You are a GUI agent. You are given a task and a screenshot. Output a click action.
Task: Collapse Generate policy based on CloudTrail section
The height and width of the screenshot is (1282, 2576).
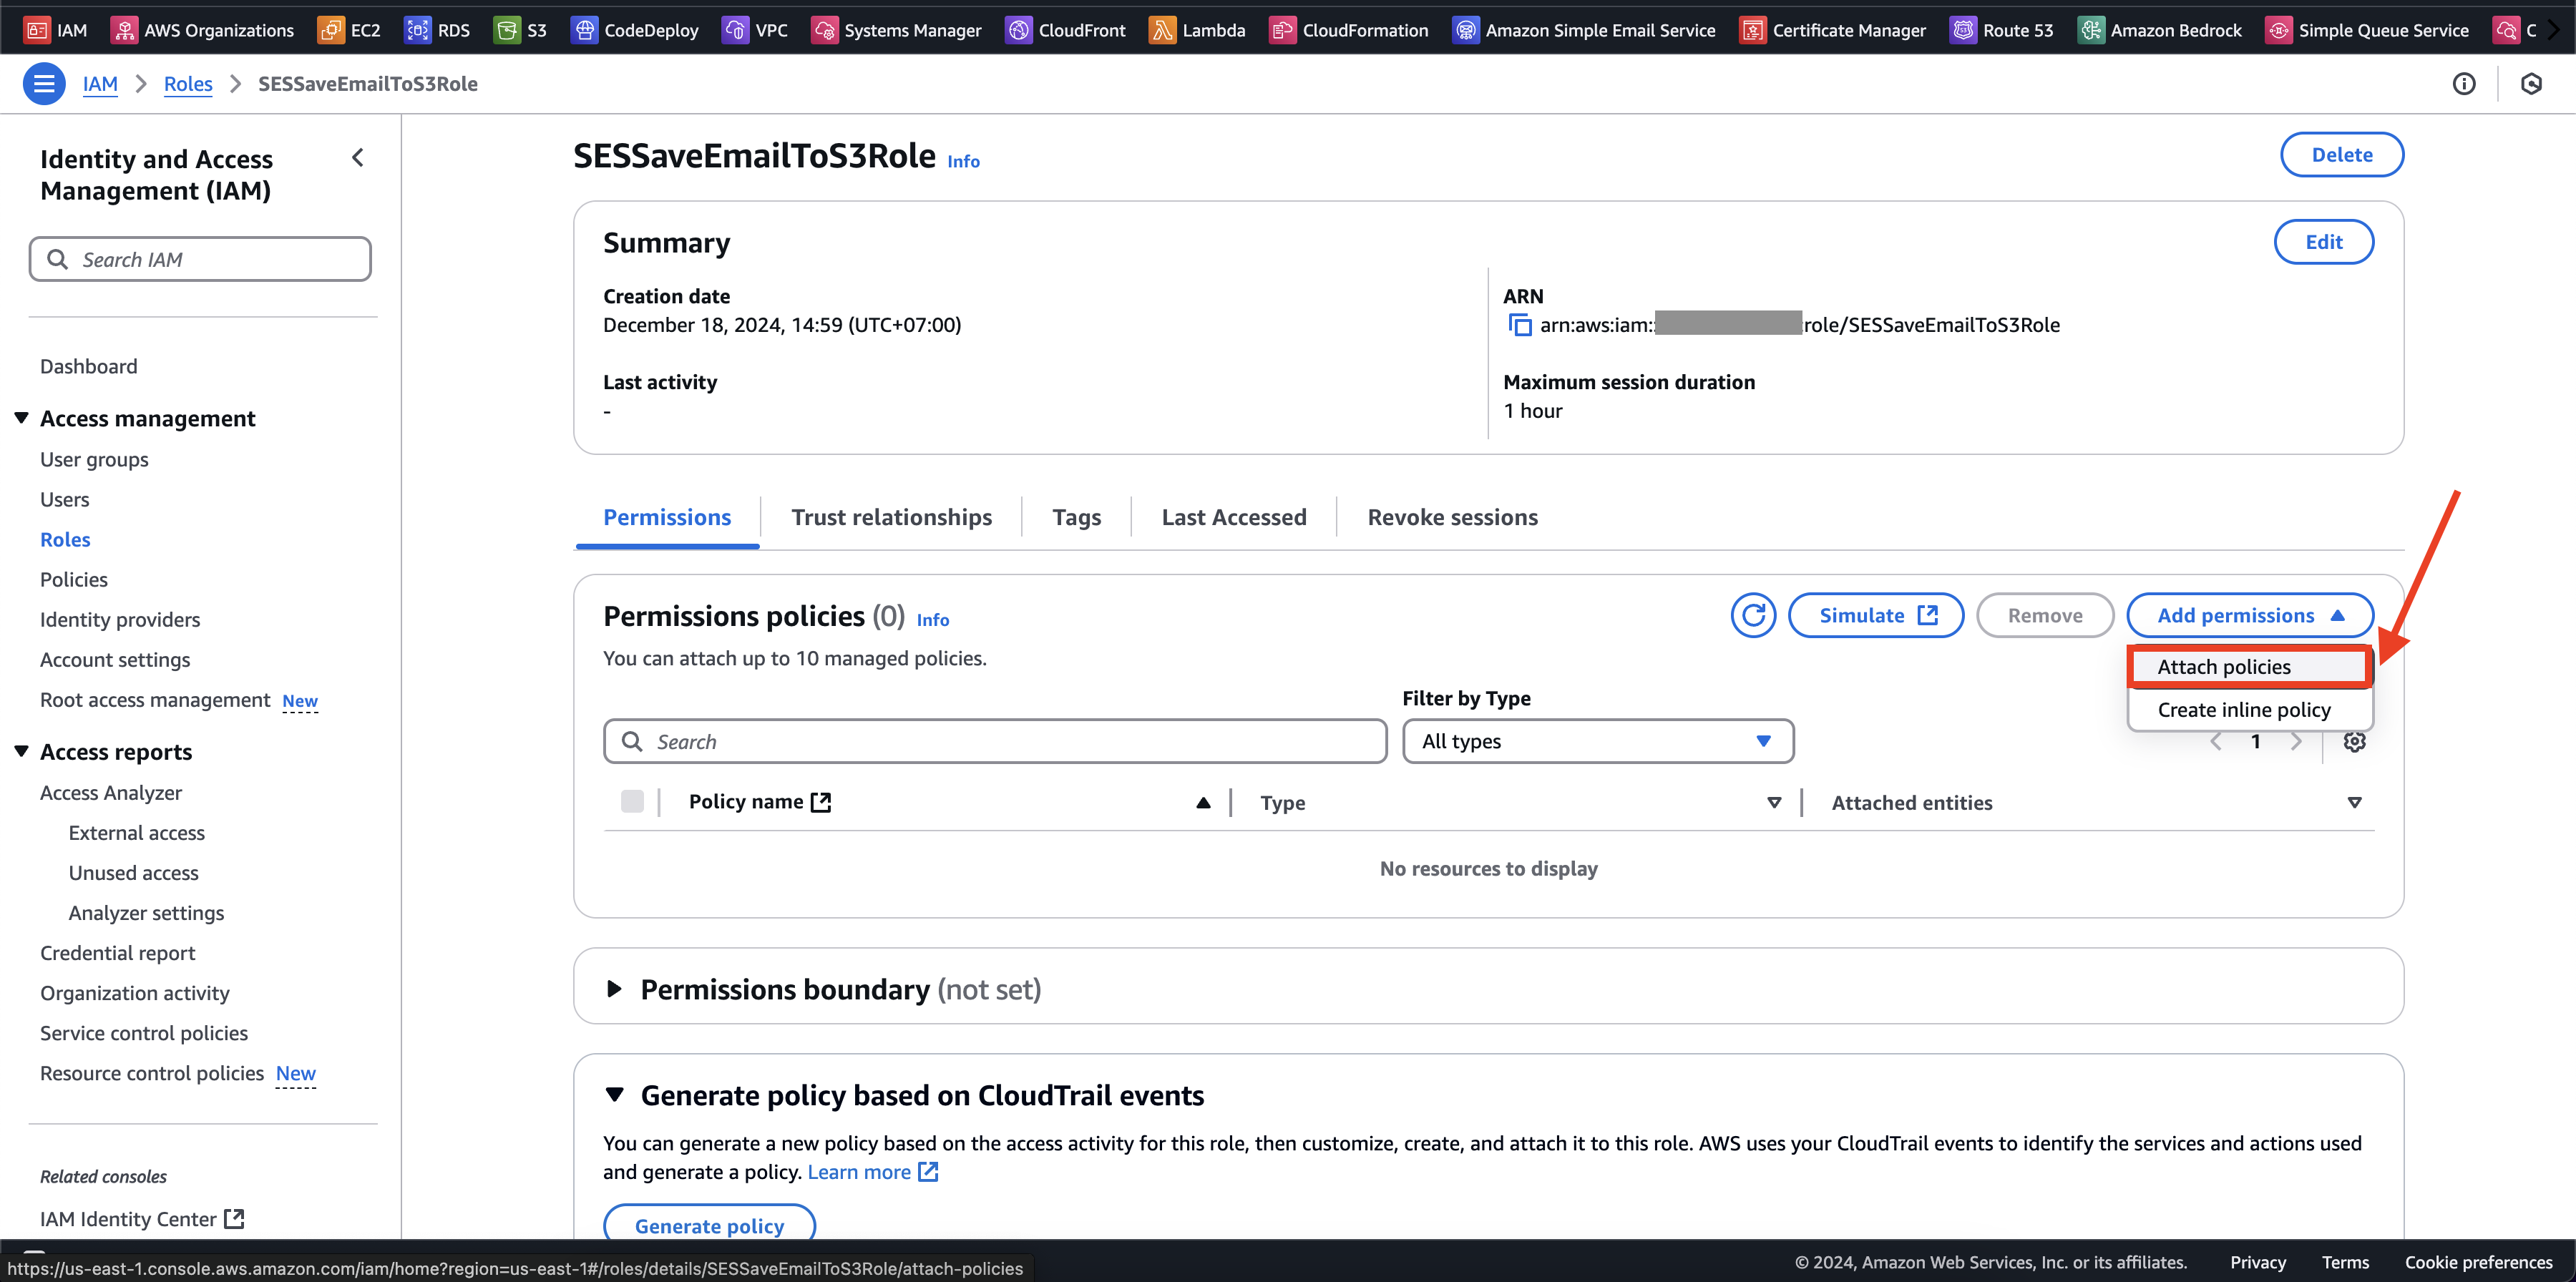(x=614, y=1095)
